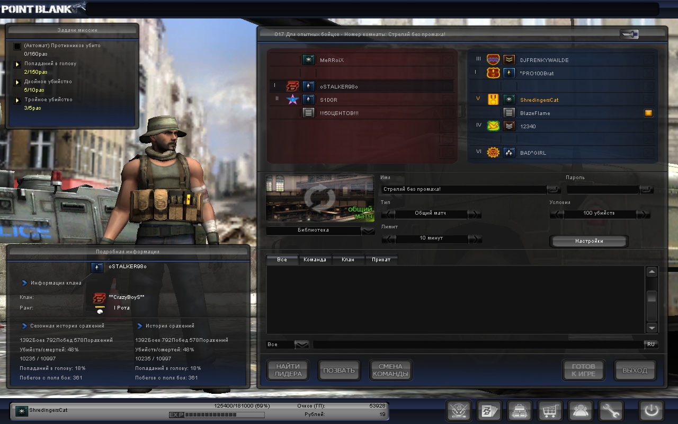This screenshot has width=678, height=424.
Task: Toggle the slot box beside MeRRoiX
Action: [x=448, y=60]
